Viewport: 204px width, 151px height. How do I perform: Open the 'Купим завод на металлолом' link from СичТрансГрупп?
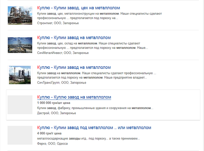tap(74, 67)
